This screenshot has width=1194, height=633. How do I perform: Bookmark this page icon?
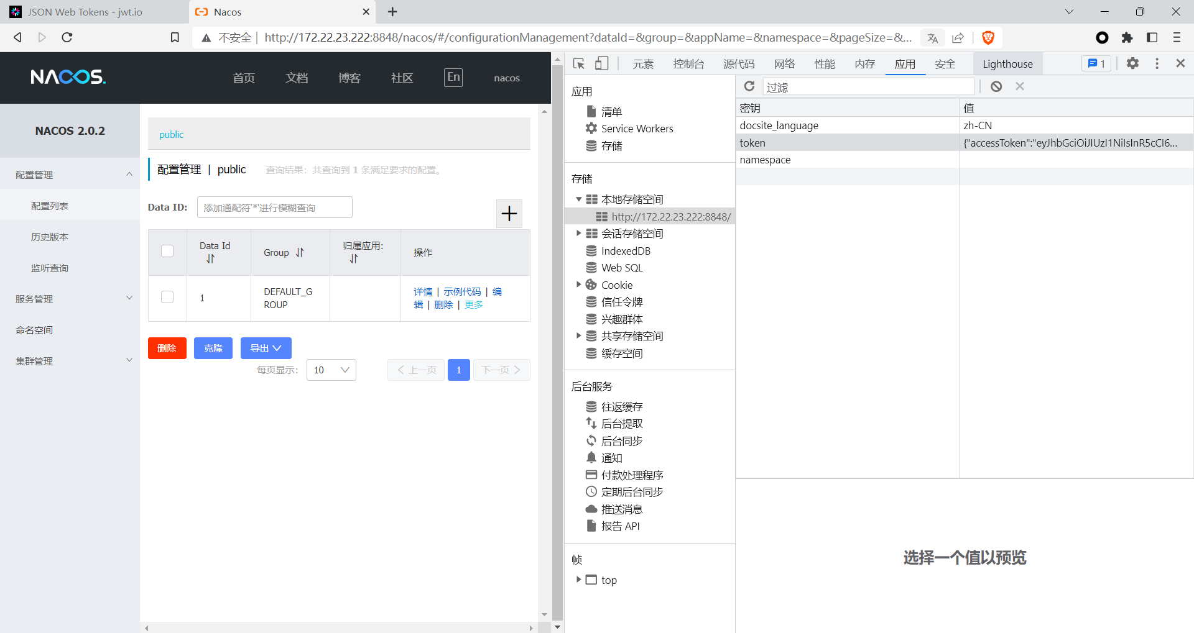coord(175,37)
